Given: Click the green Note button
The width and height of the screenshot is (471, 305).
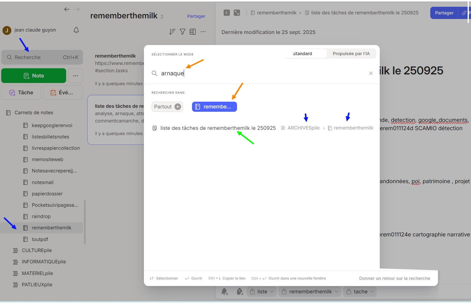Looking at the screenshot, I should (x=34, y=76).
